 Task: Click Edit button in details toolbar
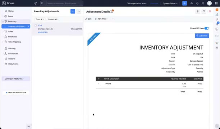click(88, 19)
